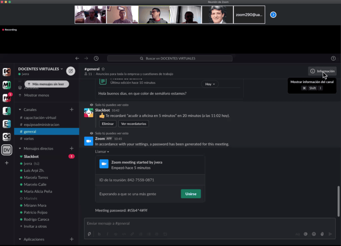Screen dimensions: 341x246
Task: Add an application under Aplicaciones
Action: pyautogui.click(x=72, y=239)
